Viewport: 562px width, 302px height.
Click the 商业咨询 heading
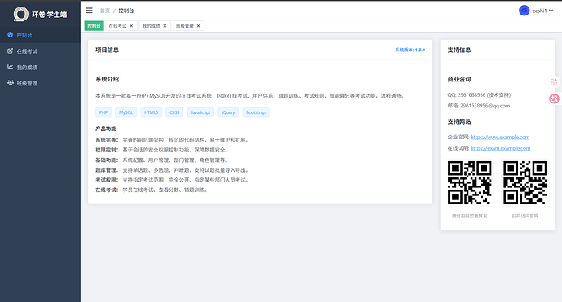[x=459, y=79]
